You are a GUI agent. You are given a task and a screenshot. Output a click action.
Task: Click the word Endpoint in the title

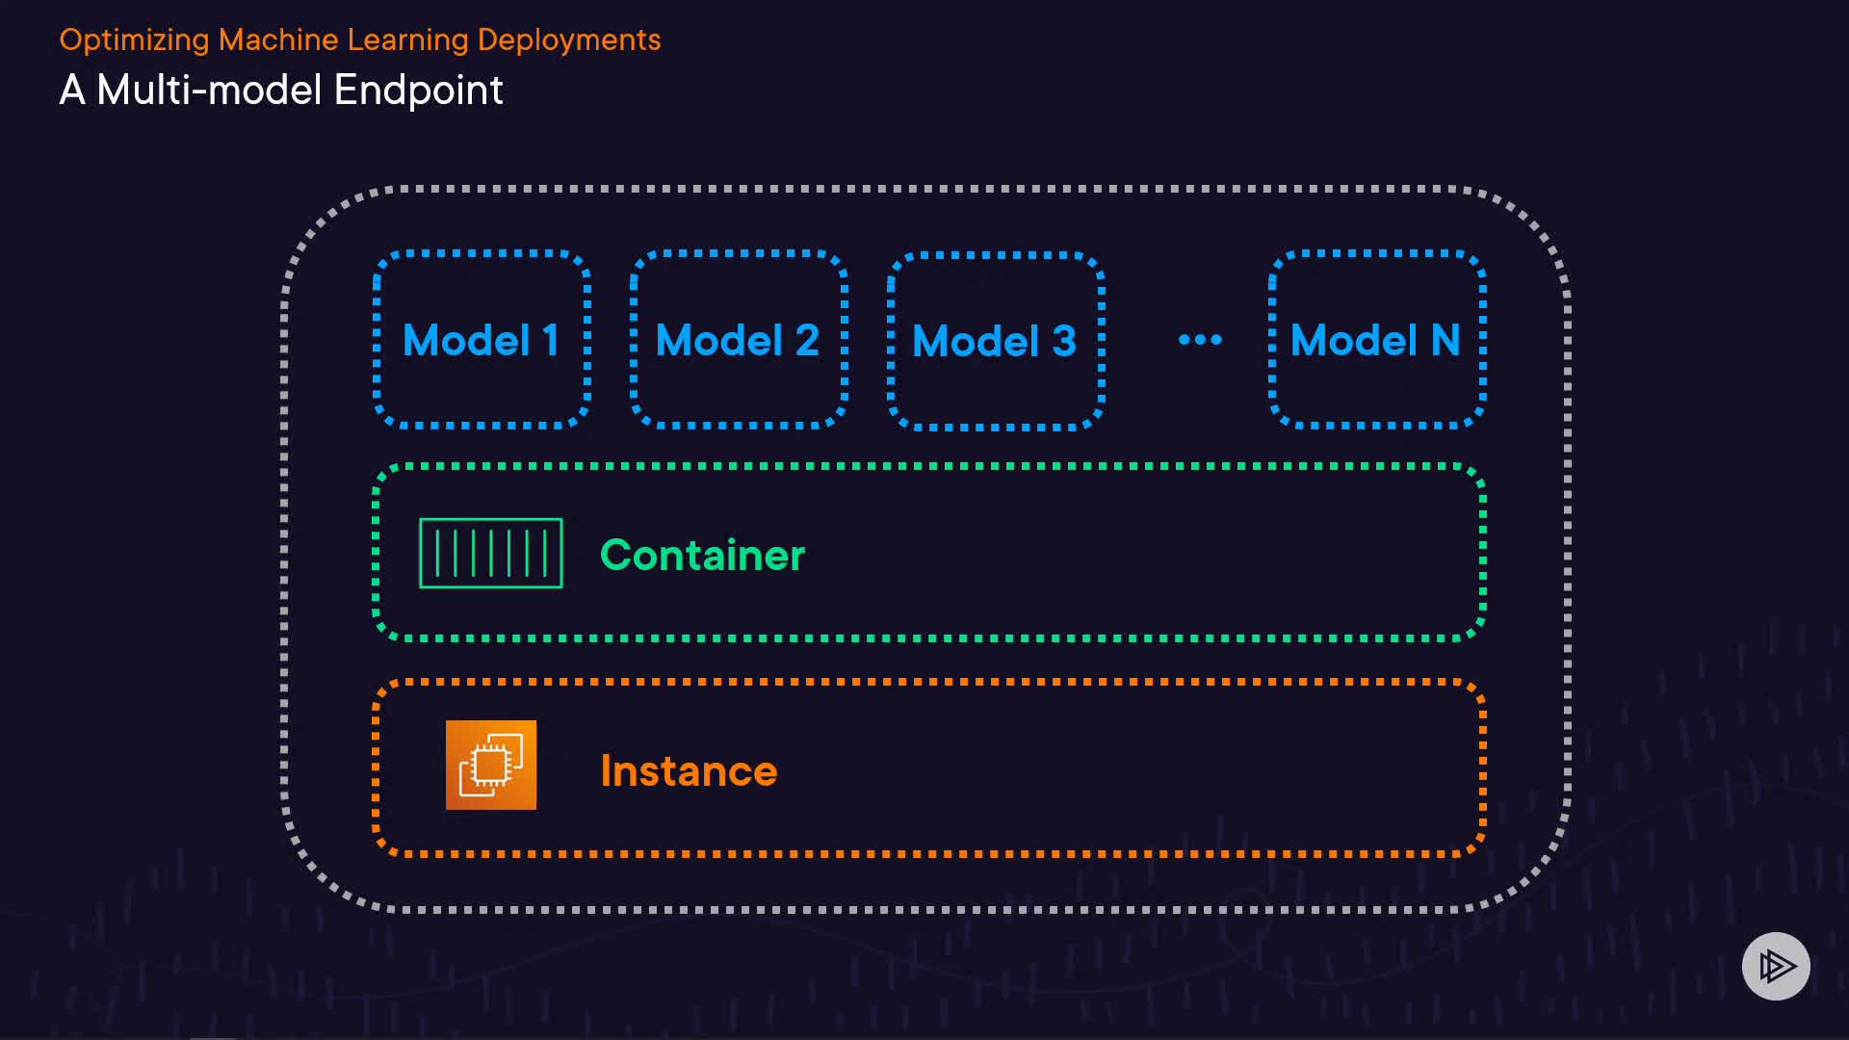coord(418,91)
